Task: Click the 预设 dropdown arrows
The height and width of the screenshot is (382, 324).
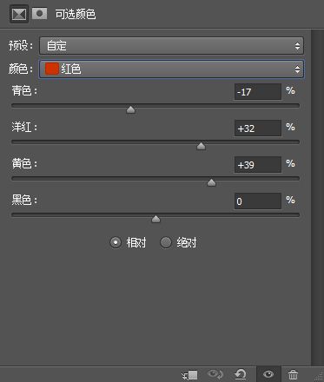Action: (297, 46)
